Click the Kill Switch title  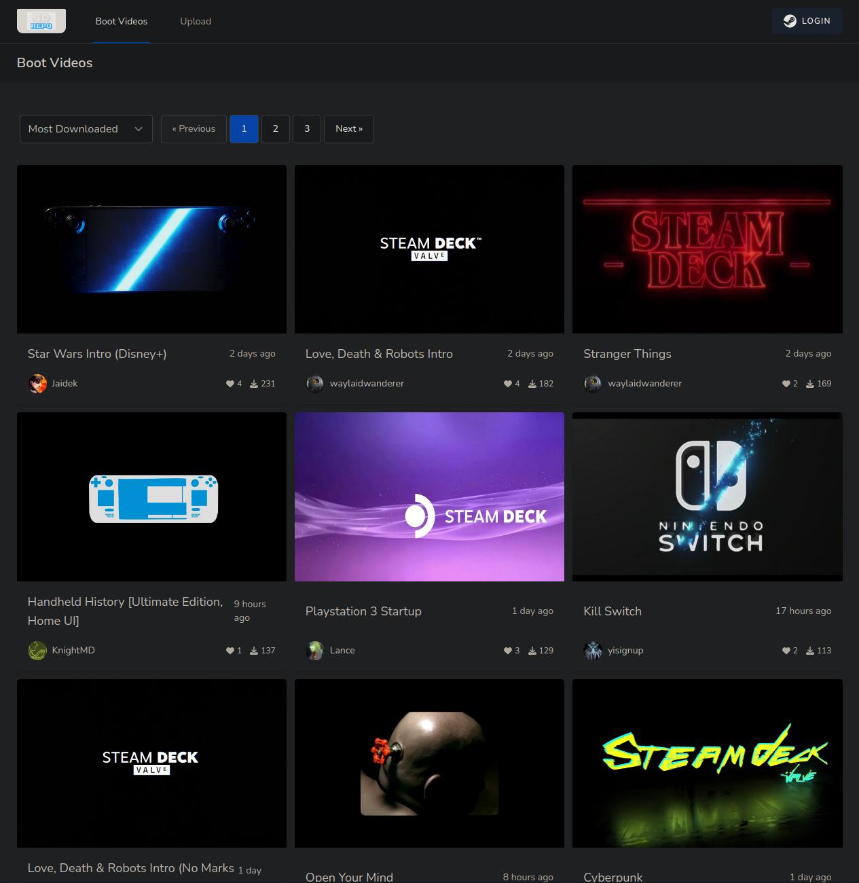613,611
